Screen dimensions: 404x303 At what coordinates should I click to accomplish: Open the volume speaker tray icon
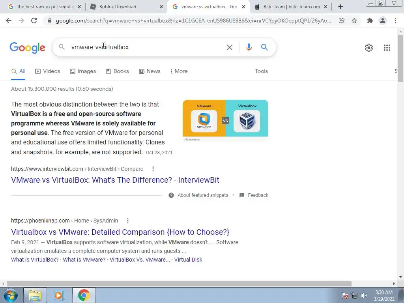tap(364, 296)
